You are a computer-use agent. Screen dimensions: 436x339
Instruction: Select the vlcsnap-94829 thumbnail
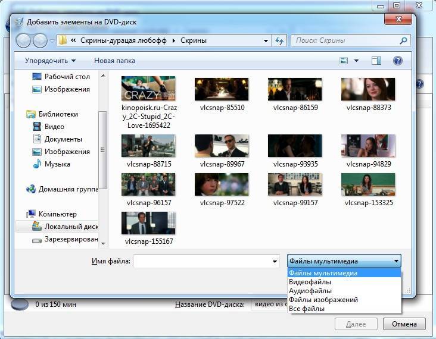[x=368, y=146]
